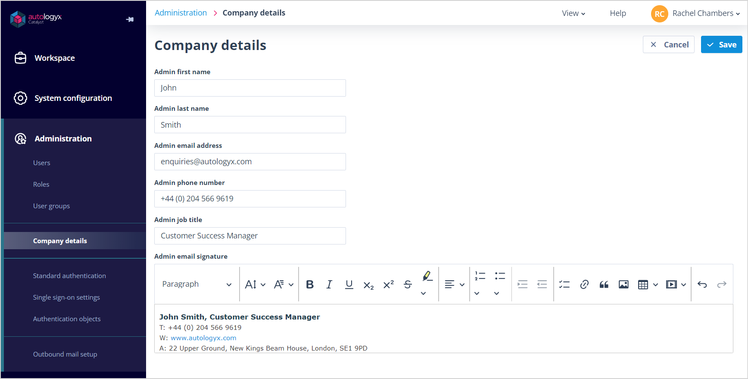Open Outbound mail setup
The height and width of the screenshot is (379, 748).
click(x=65, y=354)
